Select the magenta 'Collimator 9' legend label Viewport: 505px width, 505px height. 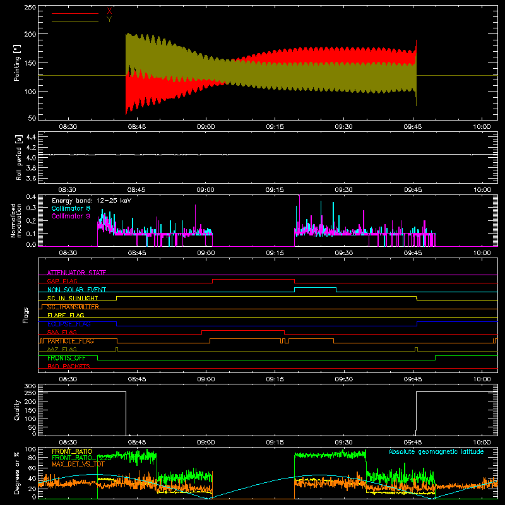point(71,216)
